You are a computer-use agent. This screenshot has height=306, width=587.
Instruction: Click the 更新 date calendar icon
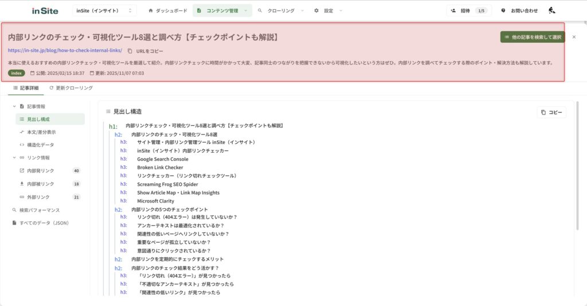(92, 73)
